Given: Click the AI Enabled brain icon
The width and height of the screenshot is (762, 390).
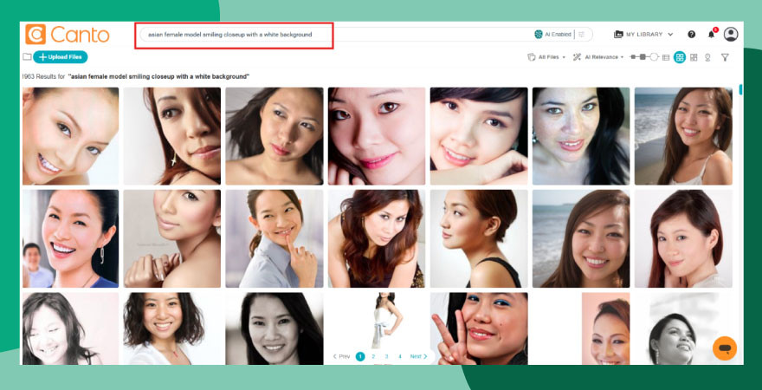Looking at the screenshot, I should (x=538, y=35).
